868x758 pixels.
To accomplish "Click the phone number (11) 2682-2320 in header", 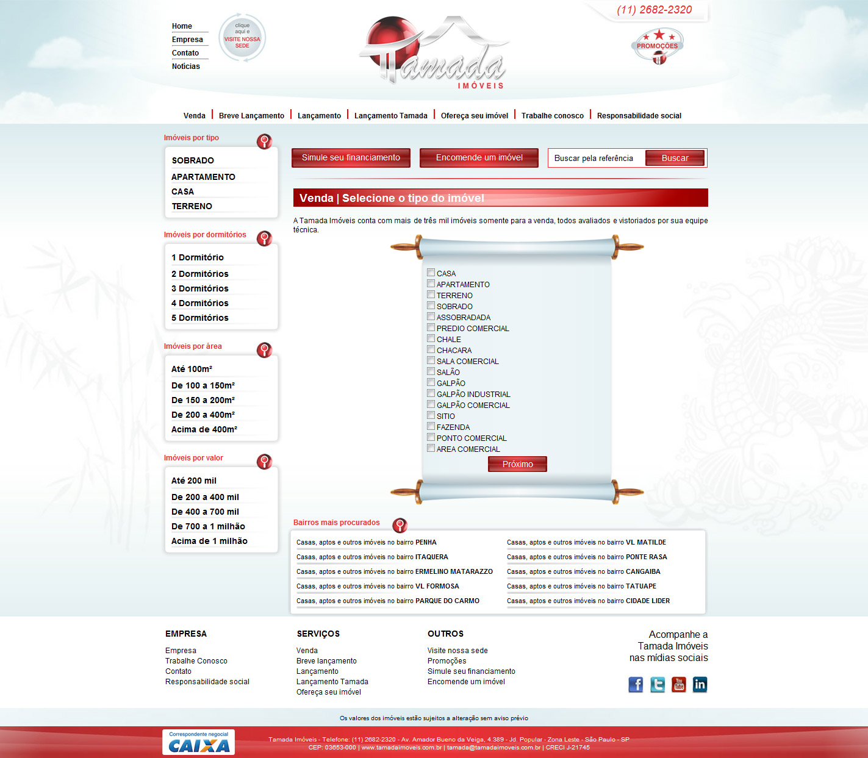I will (x=655, y=10).
